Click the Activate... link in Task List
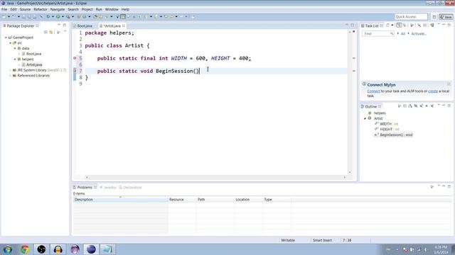The height and width of the screenshot is (255, 455). point(419,34)
